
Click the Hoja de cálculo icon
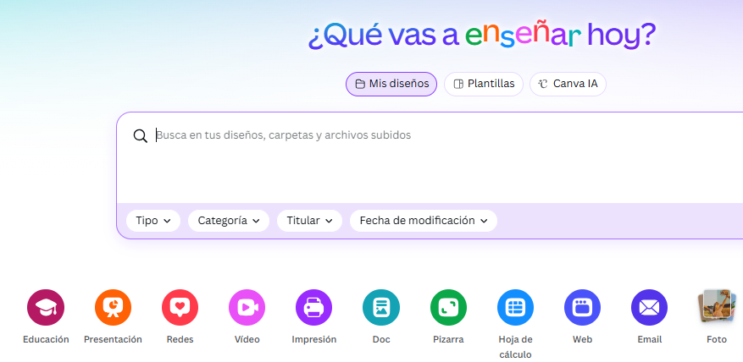coord(515,308)
